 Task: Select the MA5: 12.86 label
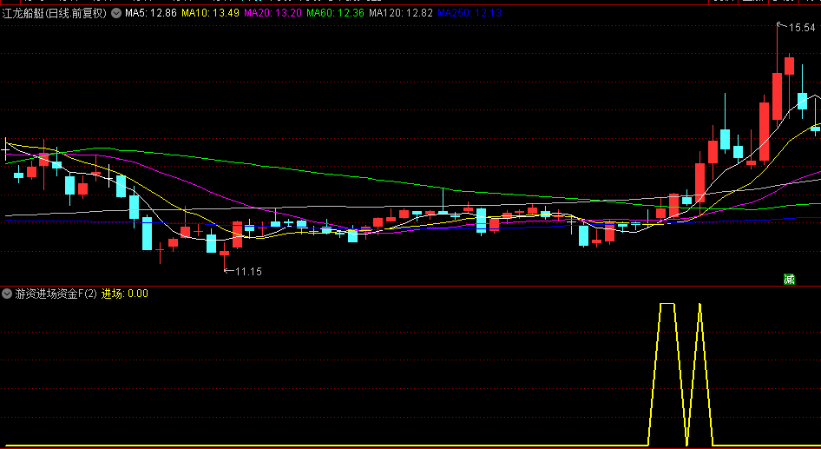click(151, 13)
